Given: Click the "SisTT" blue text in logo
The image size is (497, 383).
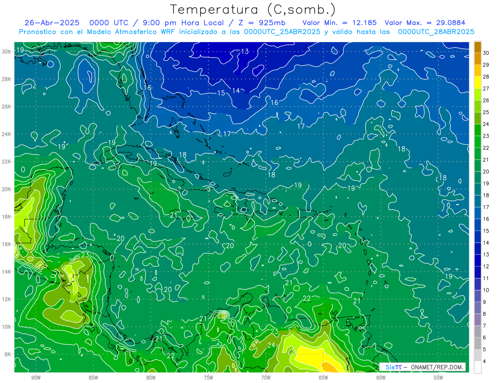Looking at the screenshot, I should (x=393, y=367).
